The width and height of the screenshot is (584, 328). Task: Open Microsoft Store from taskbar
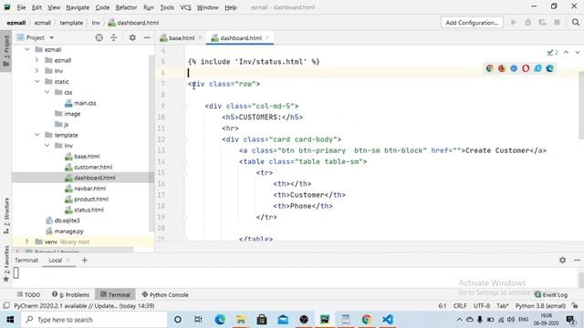coord(262,320)
